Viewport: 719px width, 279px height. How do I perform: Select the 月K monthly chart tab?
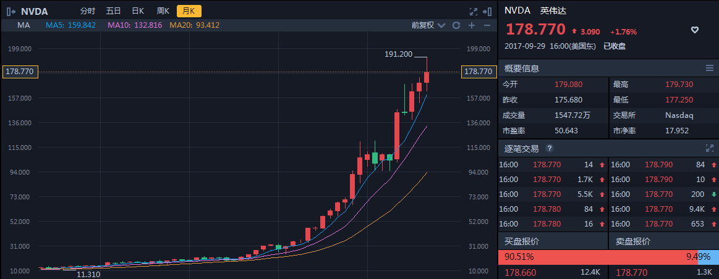coord(189,11)
